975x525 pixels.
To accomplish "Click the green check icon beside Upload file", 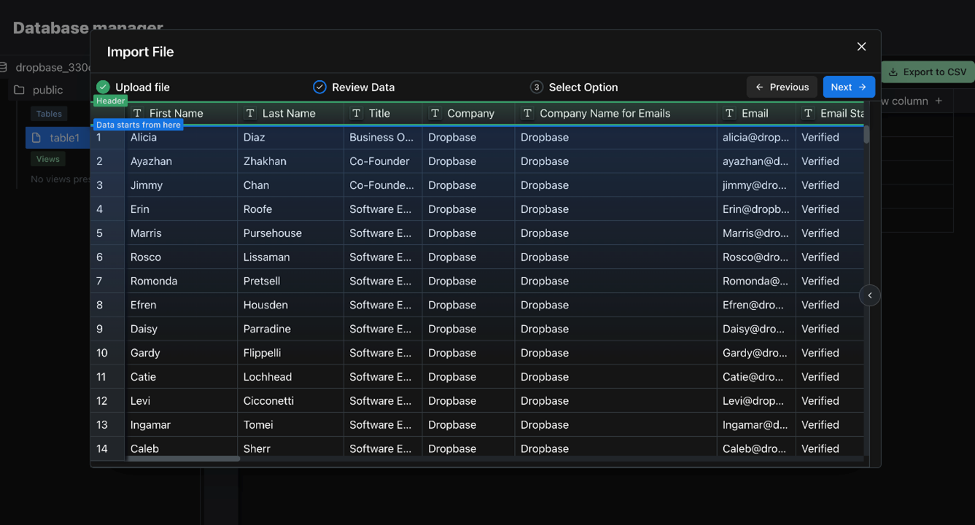I will [x=103, y=87].
